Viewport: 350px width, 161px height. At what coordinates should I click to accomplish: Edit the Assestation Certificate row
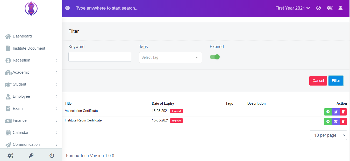click(x=335, y=112)
